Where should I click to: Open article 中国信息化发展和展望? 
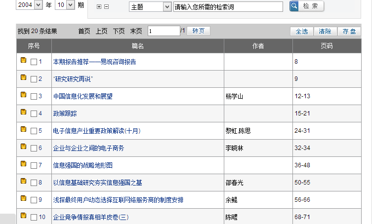(83, 96)
